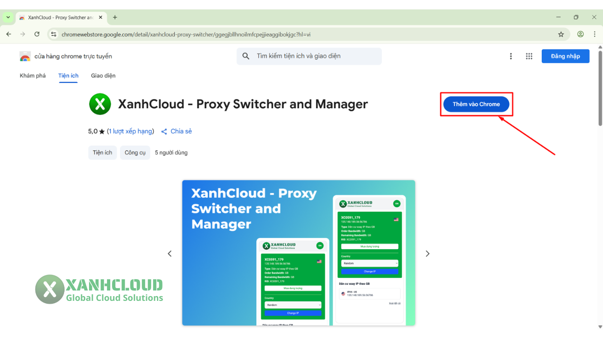Viewport: 603px width, 339px height.
Task: Open Chrome three-dot menu
Action: pyautogui.click(x=594, y=34)
